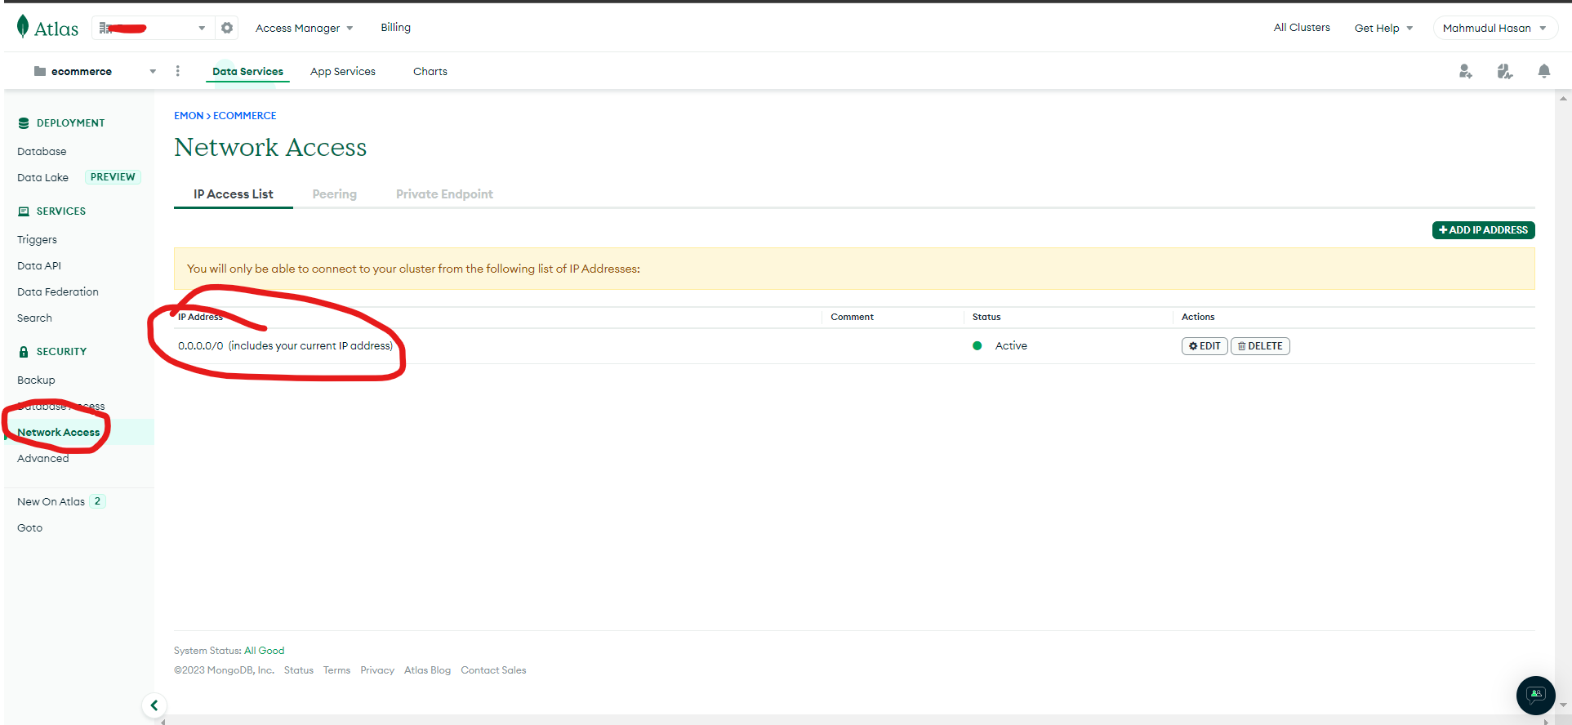Click the ecommerce project folder icon
The height and width of the screenshot is (725, 1572).
[x=40, y=71]
